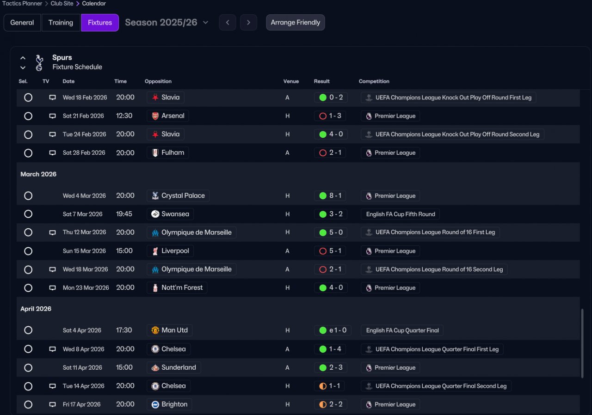
Task: Switch to the General tab
Action: pos(22,23)
